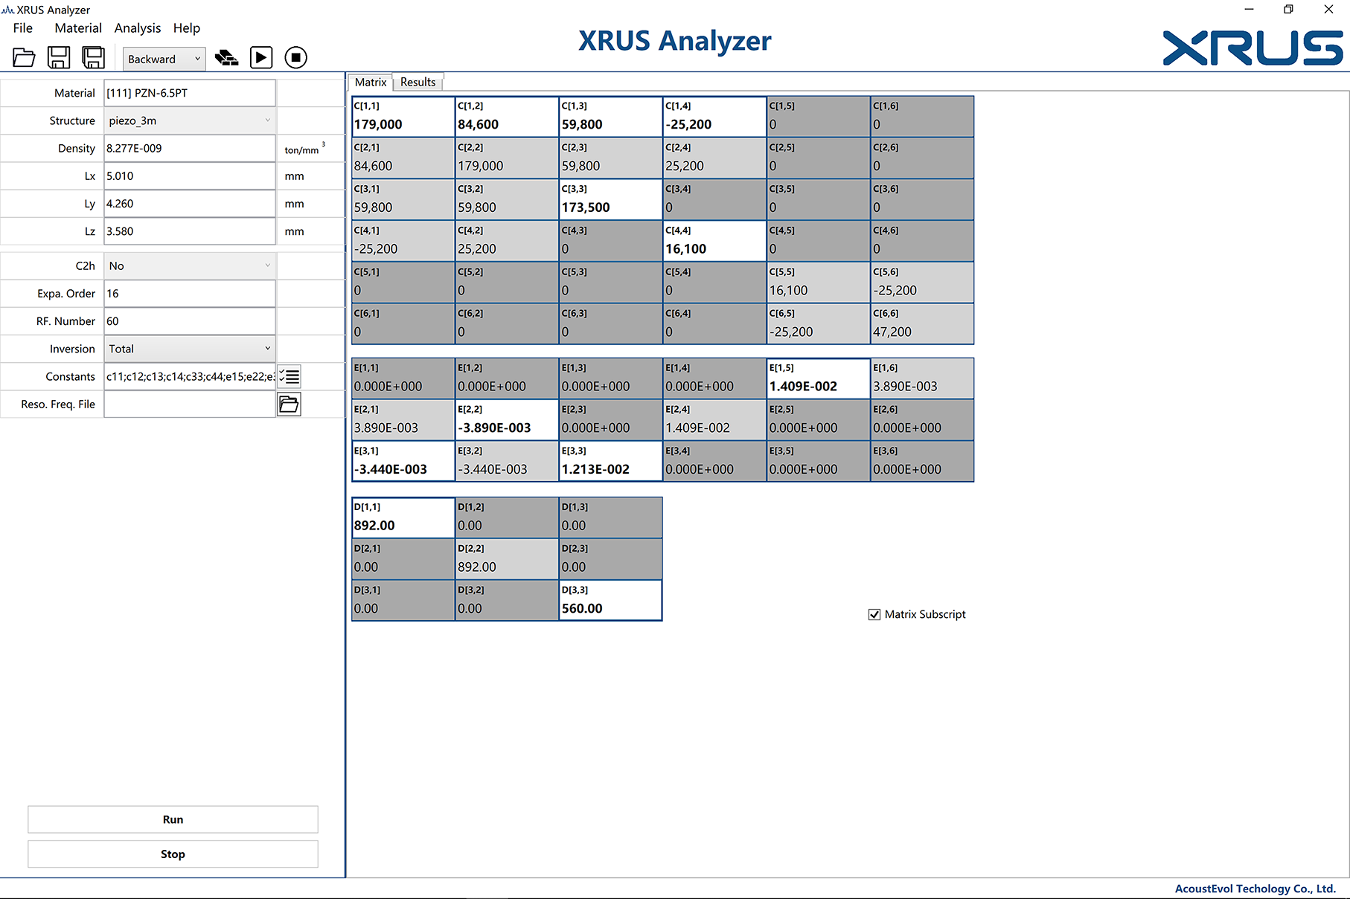Open the File menu
This screenshot has height=899, width=1350.
(23, 28)
